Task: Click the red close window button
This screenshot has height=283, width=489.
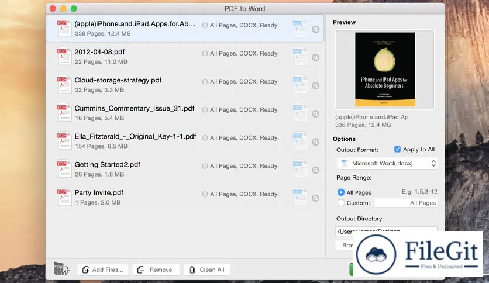Action: pos(53,8)
